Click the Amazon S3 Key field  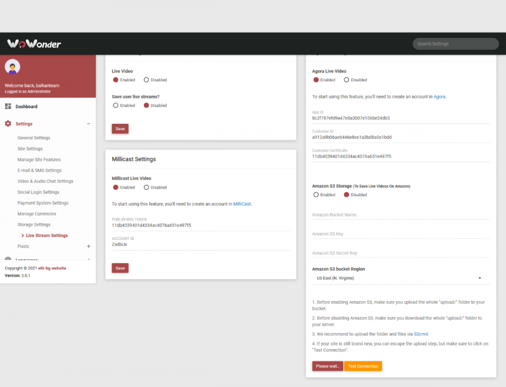click(x=401, y=234)
